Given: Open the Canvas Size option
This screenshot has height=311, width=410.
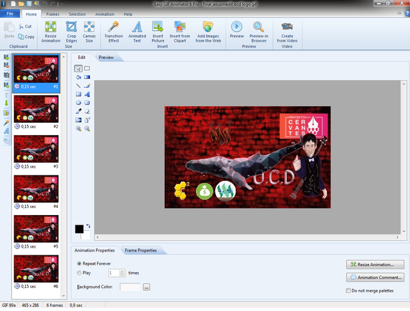Looking at the screenshot, I should pos(89,32).
